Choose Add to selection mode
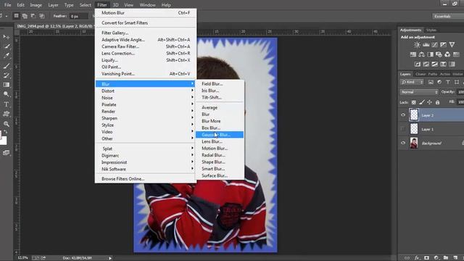 [25, 16]
